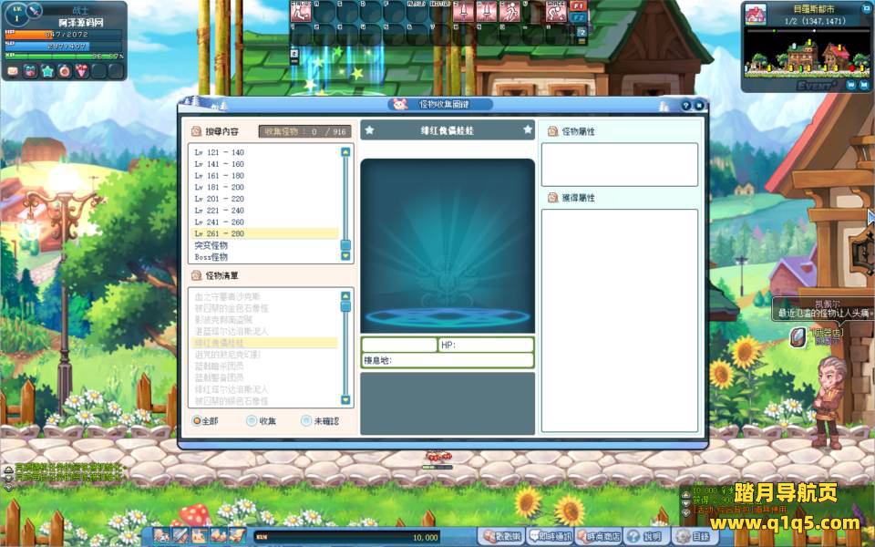Click the star buff icon in the status bar
Viewport: 875px width, 547px height.
click(47, 71)
